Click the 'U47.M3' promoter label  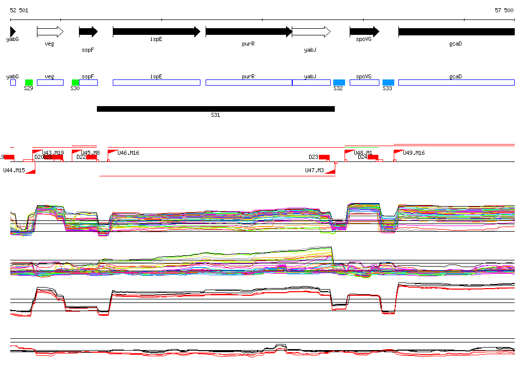coord(314,171)
